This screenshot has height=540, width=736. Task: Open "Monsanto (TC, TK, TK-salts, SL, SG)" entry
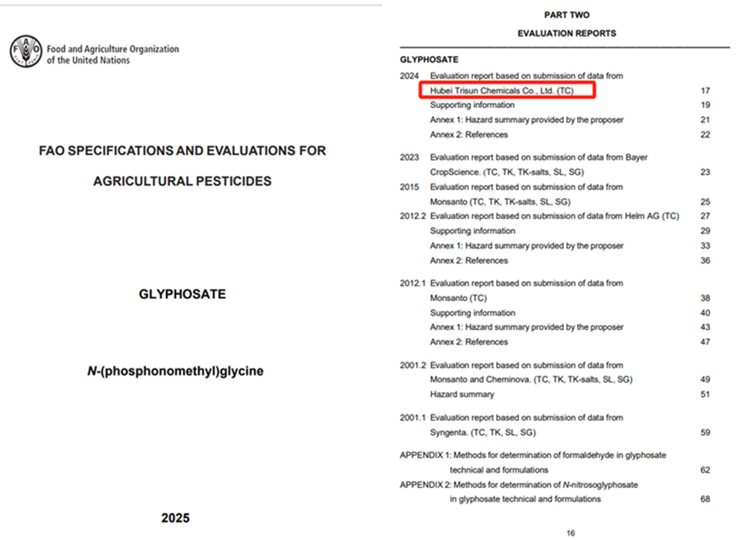coord(501,202)
